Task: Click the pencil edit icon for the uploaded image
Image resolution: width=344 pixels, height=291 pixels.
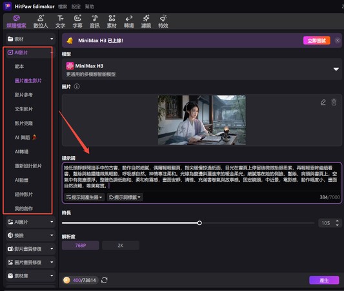Action: [x=323, y=102]
